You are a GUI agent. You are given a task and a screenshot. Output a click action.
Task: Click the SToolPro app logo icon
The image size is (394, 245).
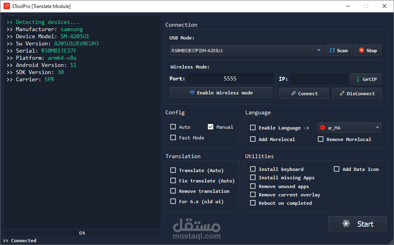pos(6,6)
